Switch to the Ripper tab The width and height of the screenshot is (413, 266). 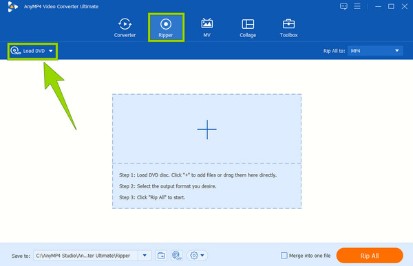(x=166, y=27)
